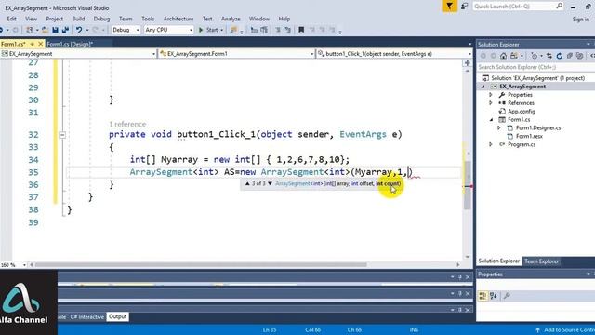
Task: Click the editor vertical scrollbar thumb
Action: click(468, 185)
